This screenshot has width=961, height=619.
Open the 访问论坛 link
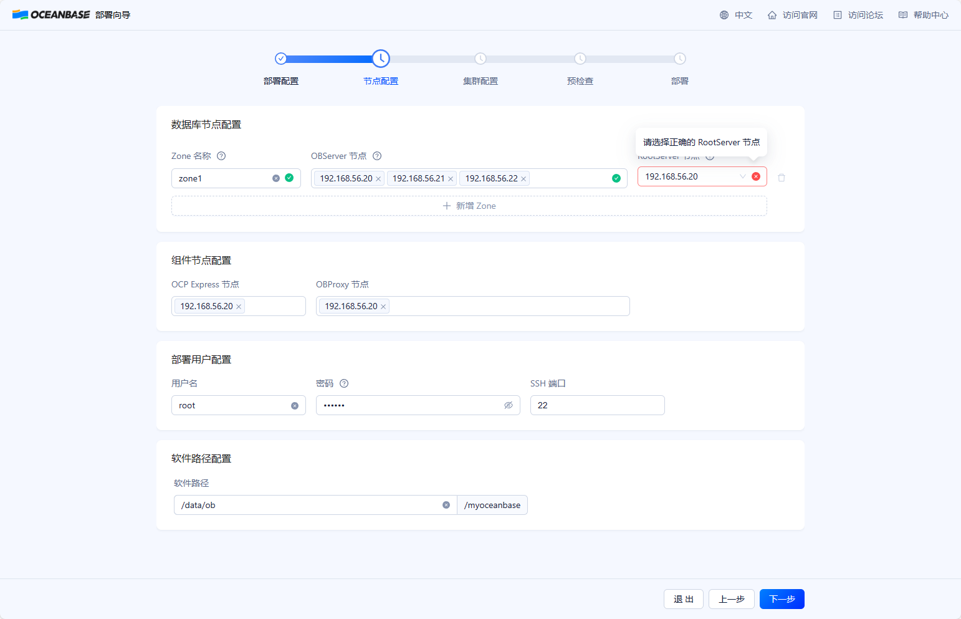866,15
